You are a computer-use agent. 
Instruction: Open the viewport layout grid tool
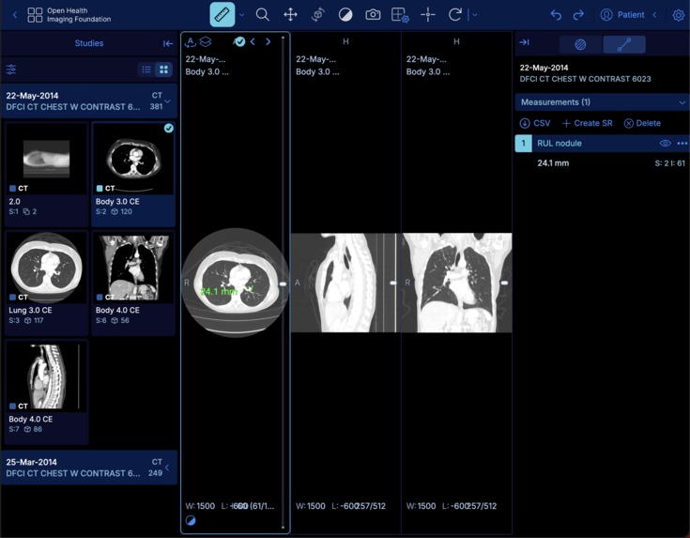[400, 14]
